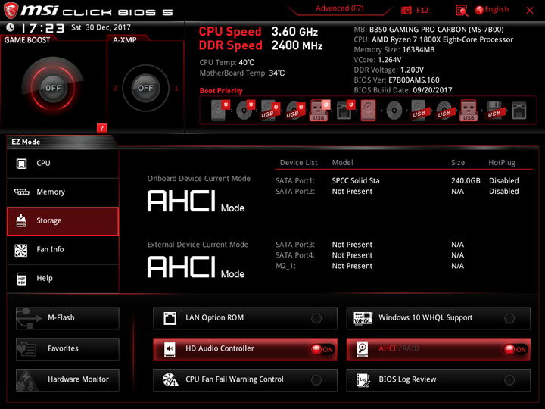Open the Help section in sidebar
The width and height of the screenshot is (545, 409).
click(63, 279)
